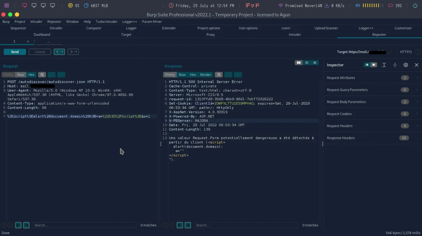Image resolution: width=422 pixels, height=236 pixels.
Task: Toggle line wrap in Response editor
Action: (219, 75)
